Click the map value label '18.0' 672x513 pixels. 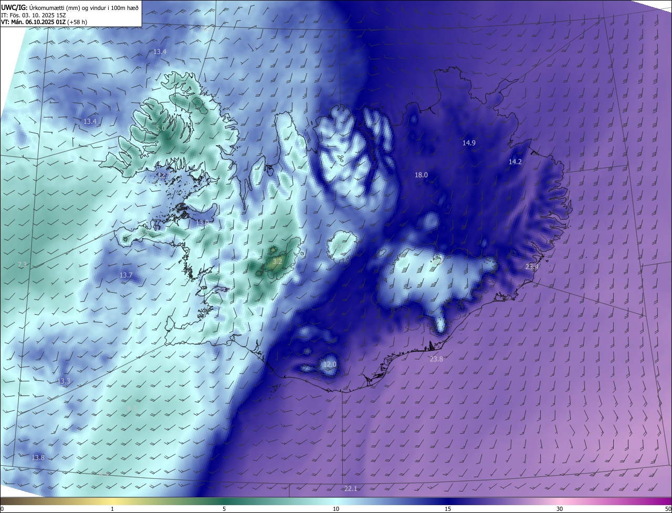point(421,175)
